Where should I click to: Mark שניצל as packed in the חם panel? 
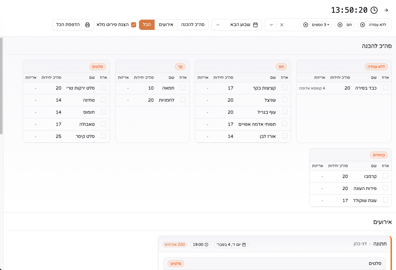[x=284, y=100]
